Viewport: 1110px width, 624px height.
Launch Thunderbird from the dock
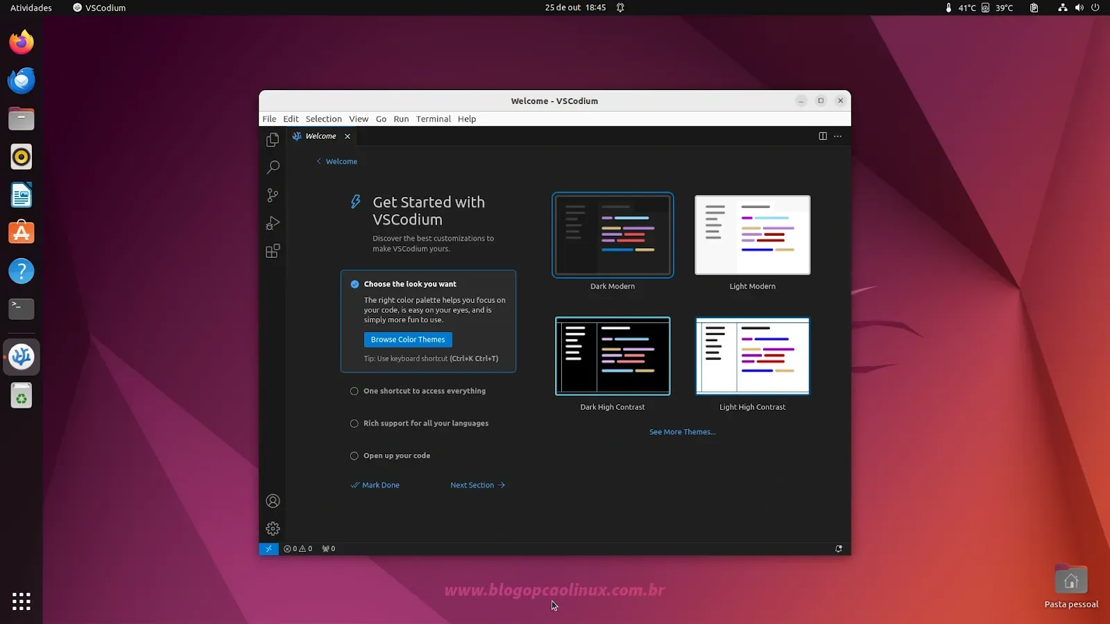click(x=22, y=80)
